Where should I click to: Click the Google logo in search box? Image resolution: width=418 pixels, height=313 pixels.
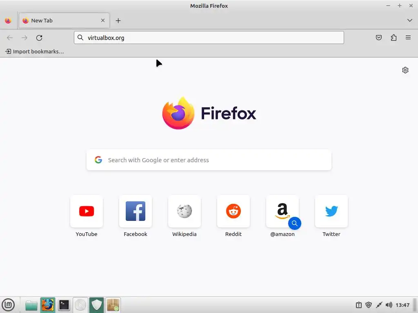(x=98, y=160)
